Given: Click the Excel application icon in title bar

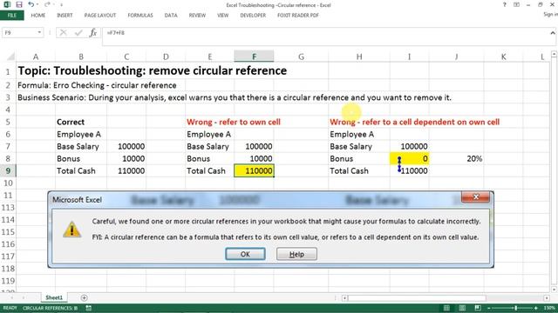Looking at the screenshot, I should click(x=7, y=4).
